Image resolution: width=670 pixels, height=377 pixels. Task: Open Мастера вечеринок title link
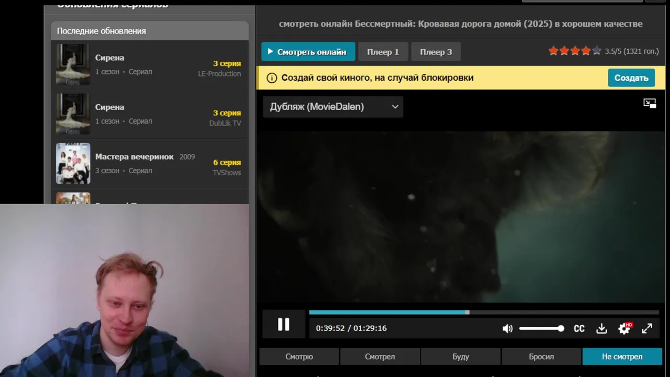point(135,157)
